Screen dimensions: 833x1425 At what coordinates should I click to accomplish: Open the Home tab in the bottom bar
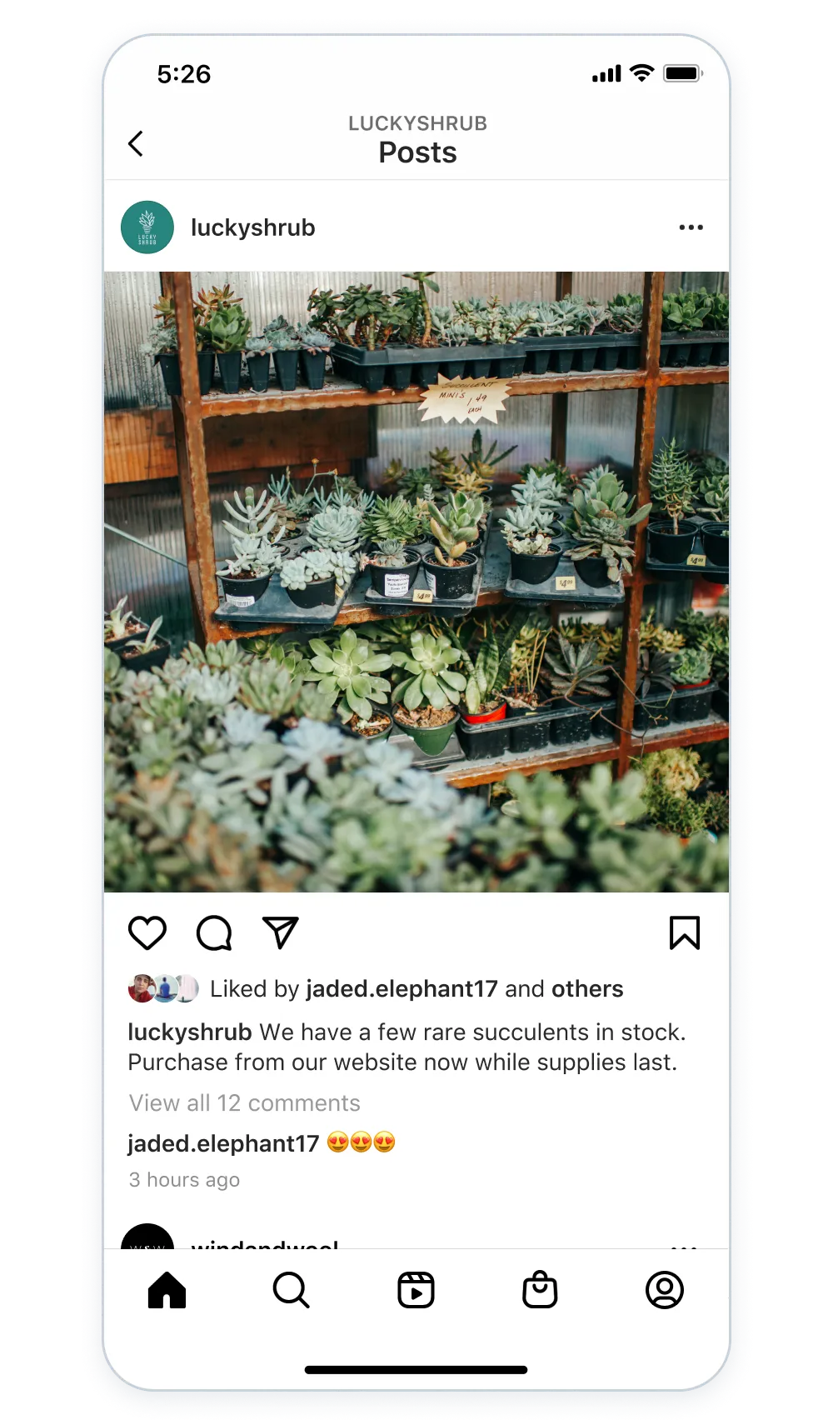(x=167, y=1290)
